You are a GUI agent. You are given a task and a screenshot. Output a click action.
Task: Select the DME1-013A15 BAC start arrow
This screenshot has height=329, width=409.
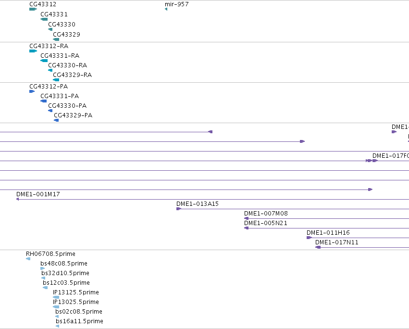pyautogui.click(x=179, y=209)
